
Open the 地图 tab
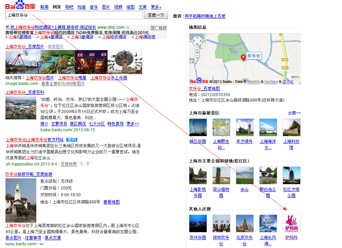pos(130,7)
